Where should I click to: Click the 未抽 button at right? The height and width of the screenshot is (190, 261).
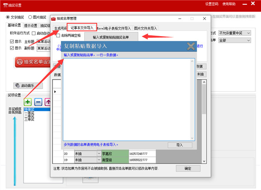pos(201,74)
